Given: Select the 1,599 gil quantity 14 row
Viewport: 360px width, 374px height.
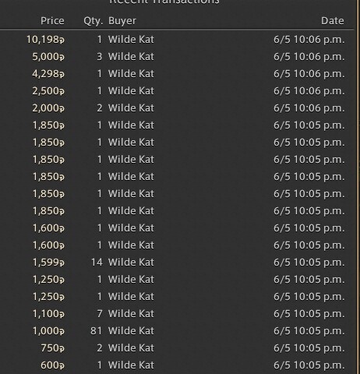Looking at the screenshot, I should click(177, 263).
